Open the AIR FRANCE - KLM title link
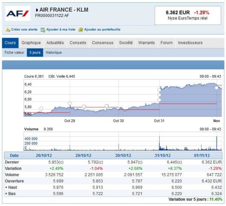 pos(64,10)
